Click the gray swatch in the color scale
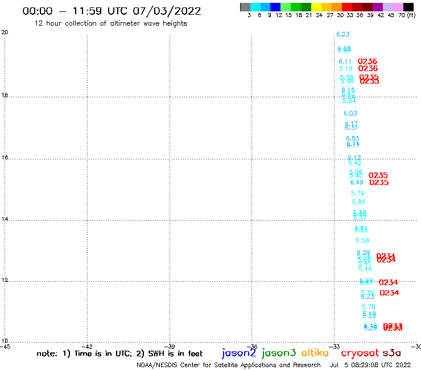 point(245,7)
